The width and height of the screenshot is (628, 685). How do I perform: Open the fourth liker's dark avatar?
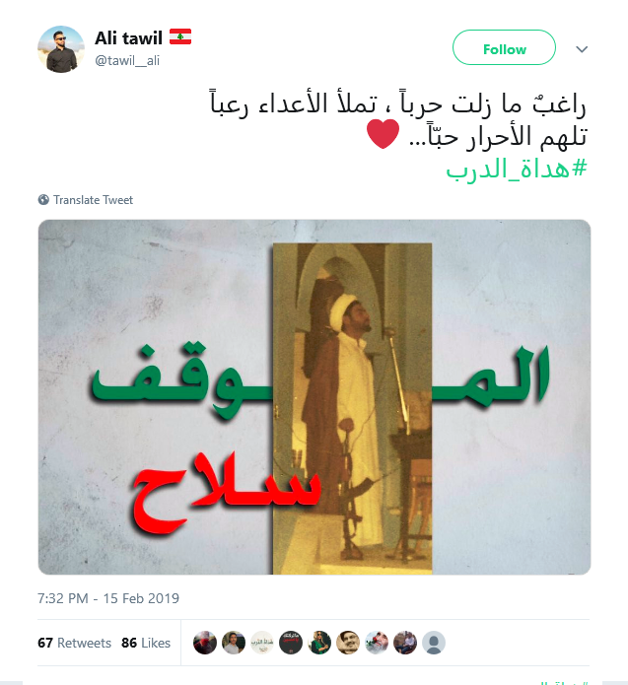click(291, 643)
